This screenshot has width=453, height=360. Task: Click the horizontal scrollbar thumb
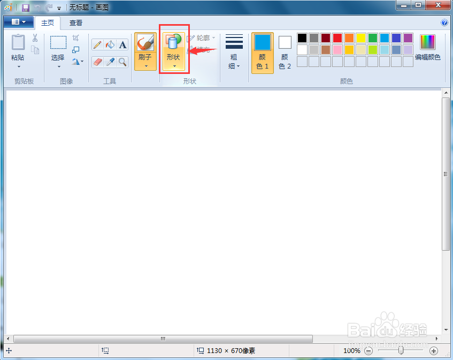[163, 339]
